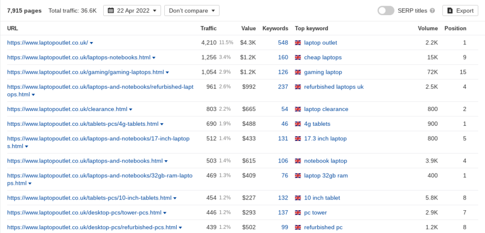Click the 7,915 pages count

tap(24, 10)
